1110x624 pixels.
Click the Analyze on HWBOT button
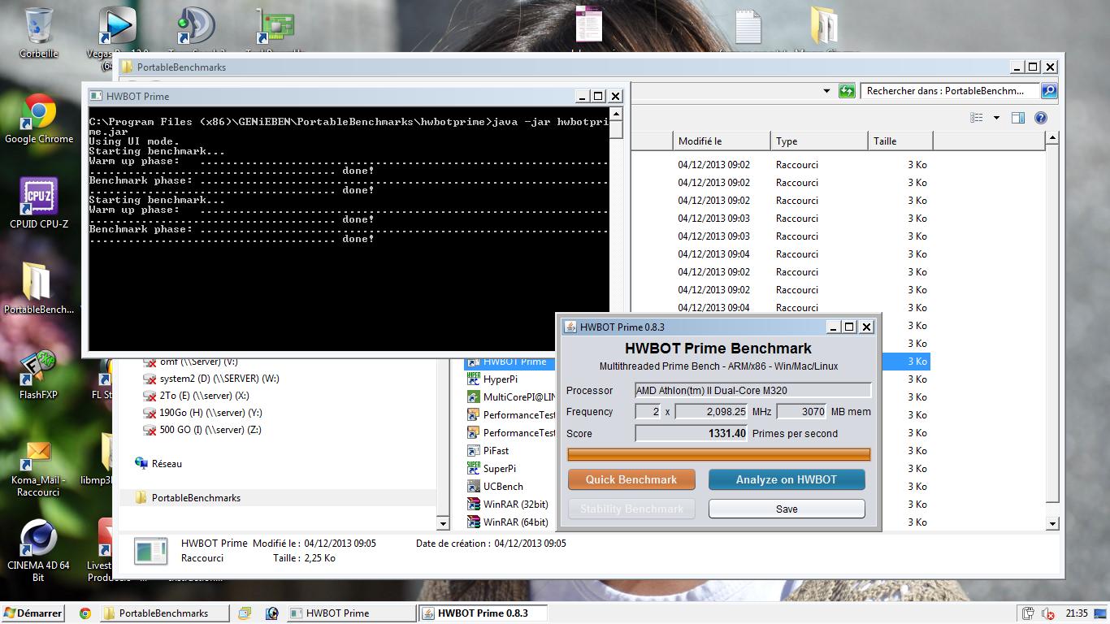point(787,479)
